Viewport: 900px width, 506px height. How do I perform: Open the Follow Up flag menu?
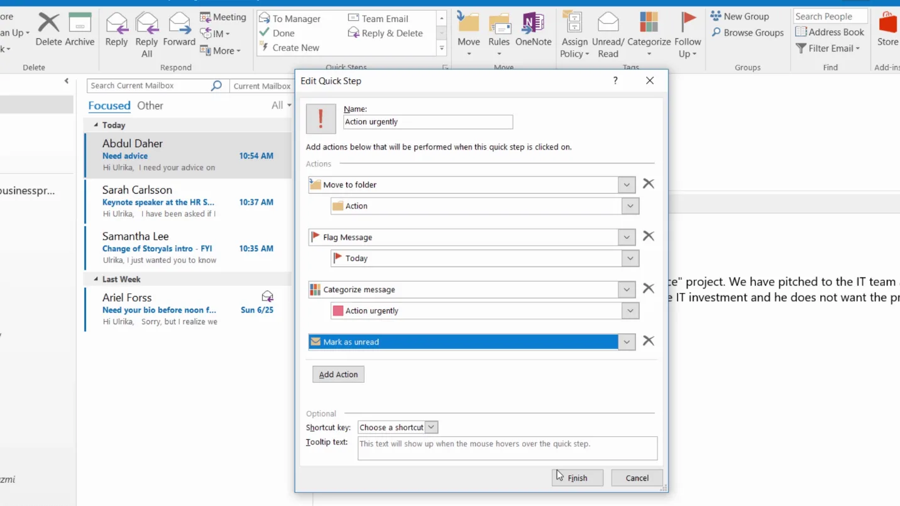[x=688, y=35]
